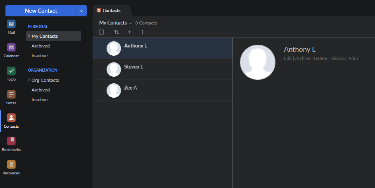This screenshot has height=188, width=375.
Task: Click the Delete link for Anthony L
Action: click(x=320, y=58)
